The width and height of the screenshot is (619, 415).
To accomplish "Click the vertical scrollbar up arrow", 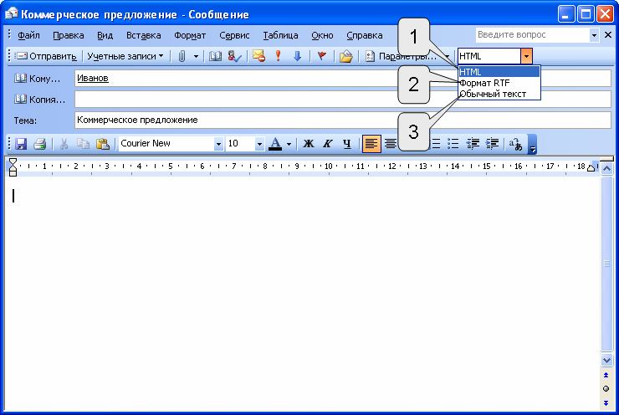I will [606, 169].
